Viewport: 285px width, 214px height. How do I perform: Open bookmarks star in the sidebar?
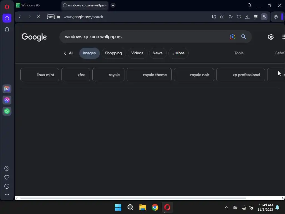click(7, 29)
